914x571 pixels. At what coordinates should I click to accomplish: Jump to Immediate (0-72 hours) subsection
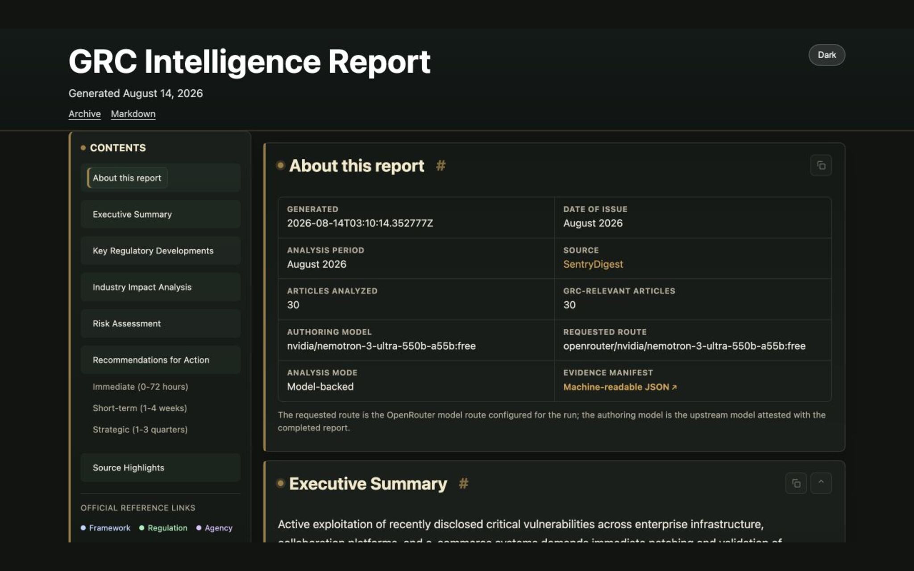tap(140, 387)
